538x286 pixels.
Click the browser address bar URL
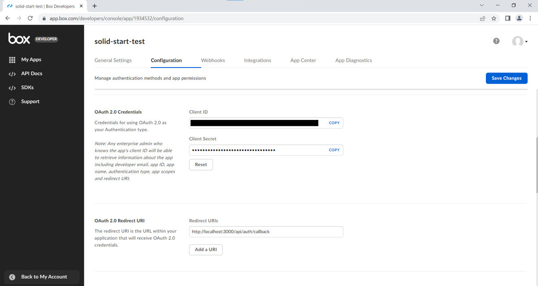point(116,18)
